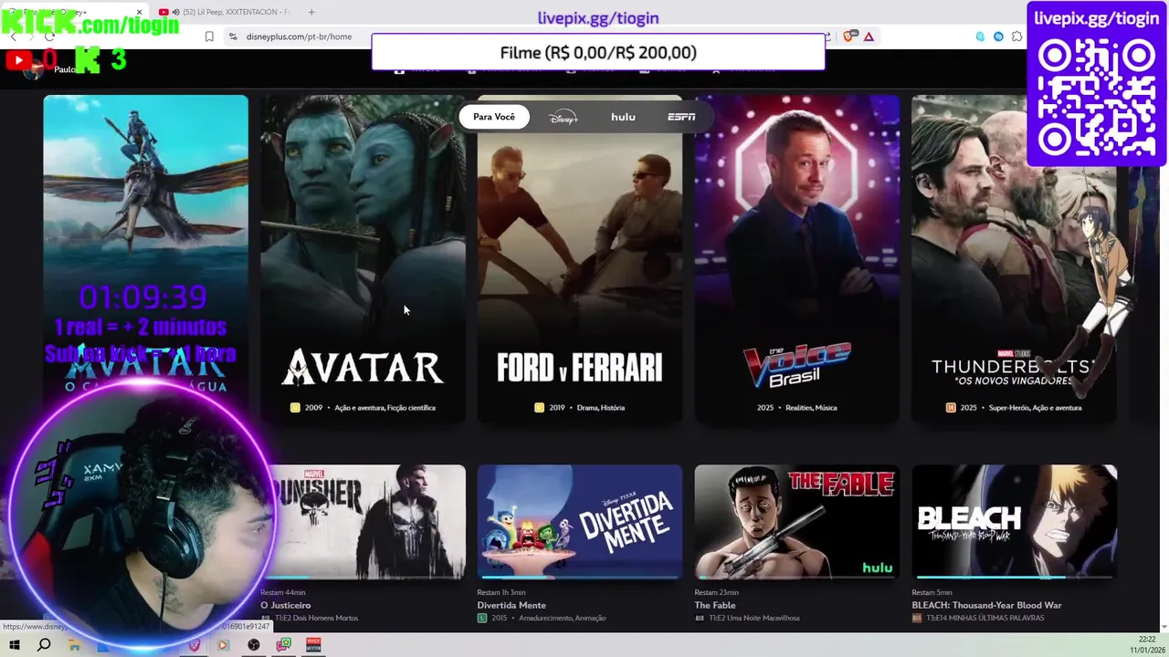Click the Brave Rewards triangle icon
Viewport: 1169px width, 657px height.
coord(869,36)
